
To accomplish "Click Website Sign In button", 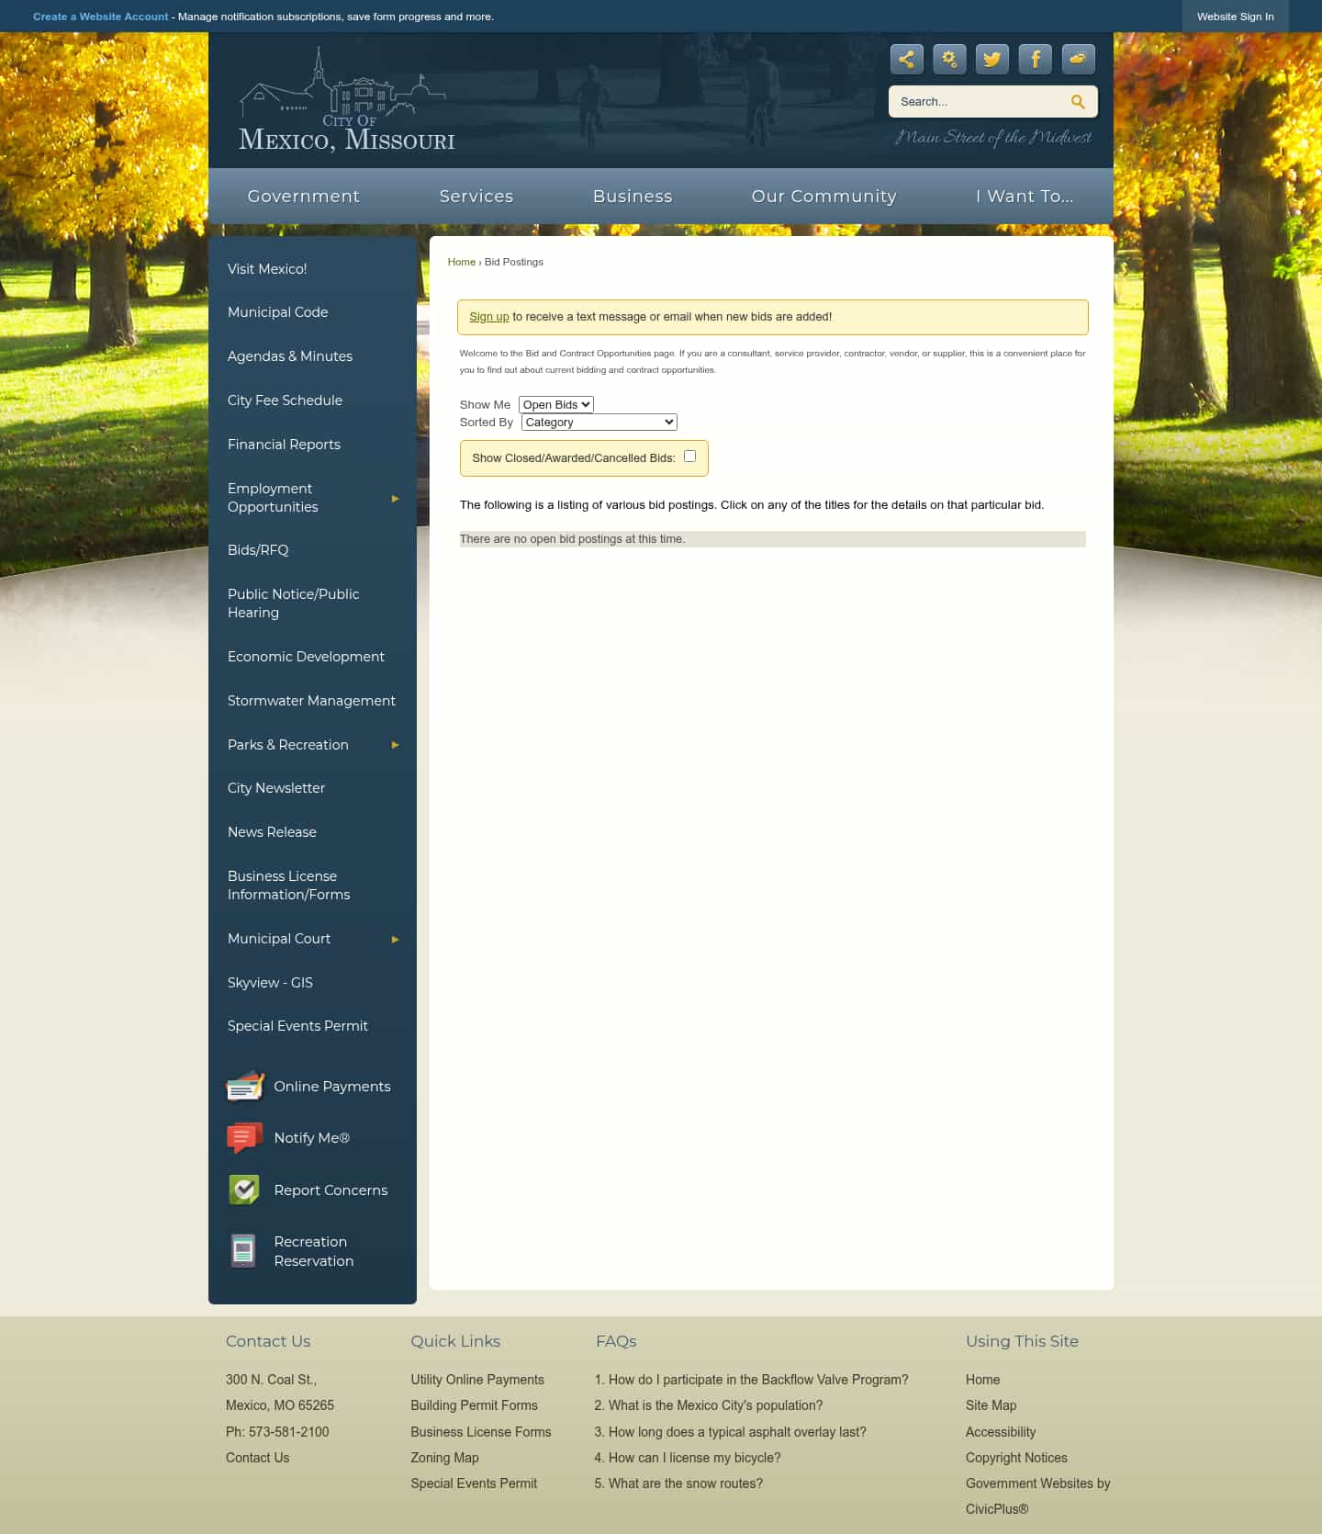I will pos(1235,17).
